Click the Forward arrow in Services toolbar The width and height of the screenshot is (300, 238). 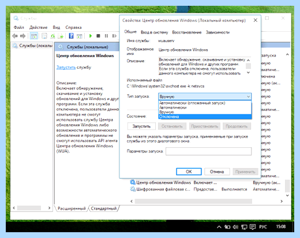[23, 36]
